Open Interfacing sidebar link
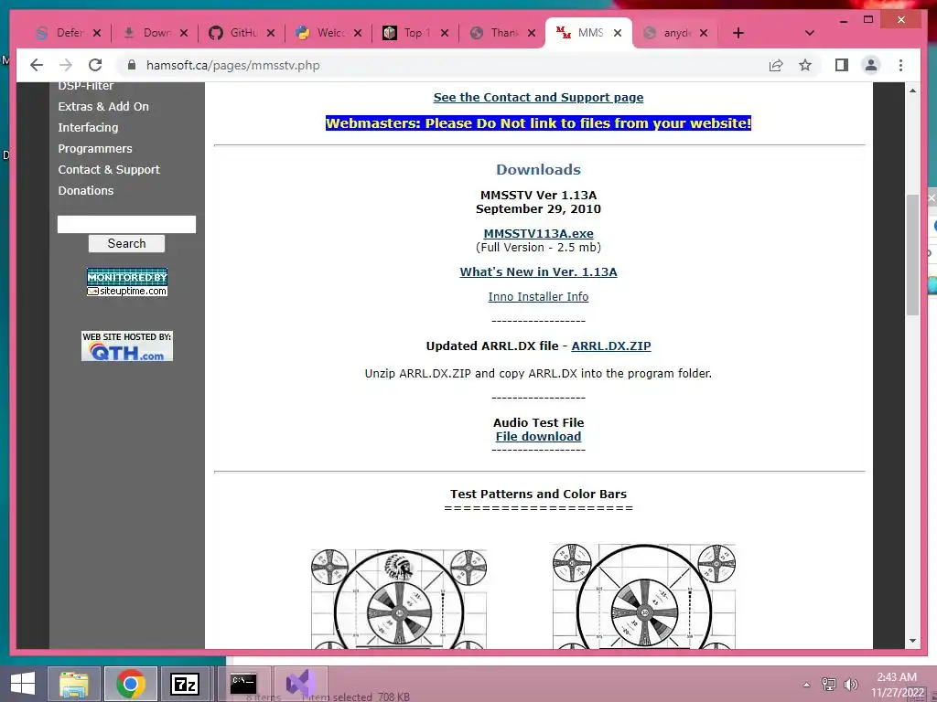 click(88, 127)
